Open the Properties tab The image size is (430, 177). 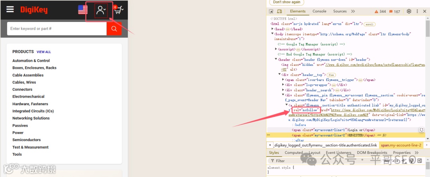click(402, 153)
